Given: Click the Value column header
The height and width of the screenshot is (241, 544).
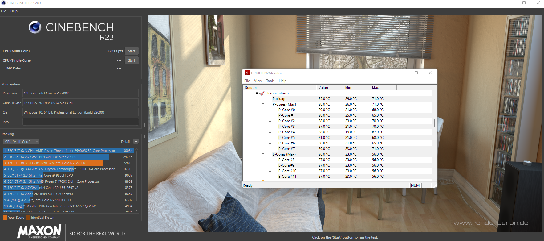Looking at the screenshot, I should [329, 87].
